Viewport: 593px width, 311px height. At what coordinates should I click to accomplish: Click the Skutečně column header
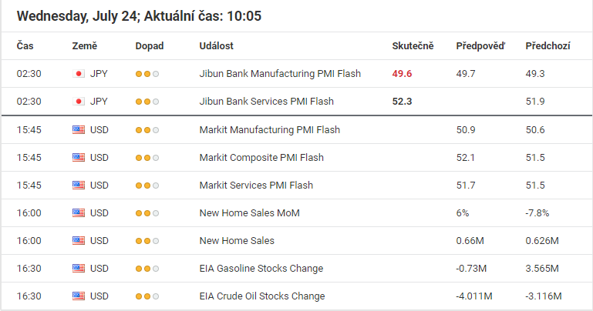[413, 46]
